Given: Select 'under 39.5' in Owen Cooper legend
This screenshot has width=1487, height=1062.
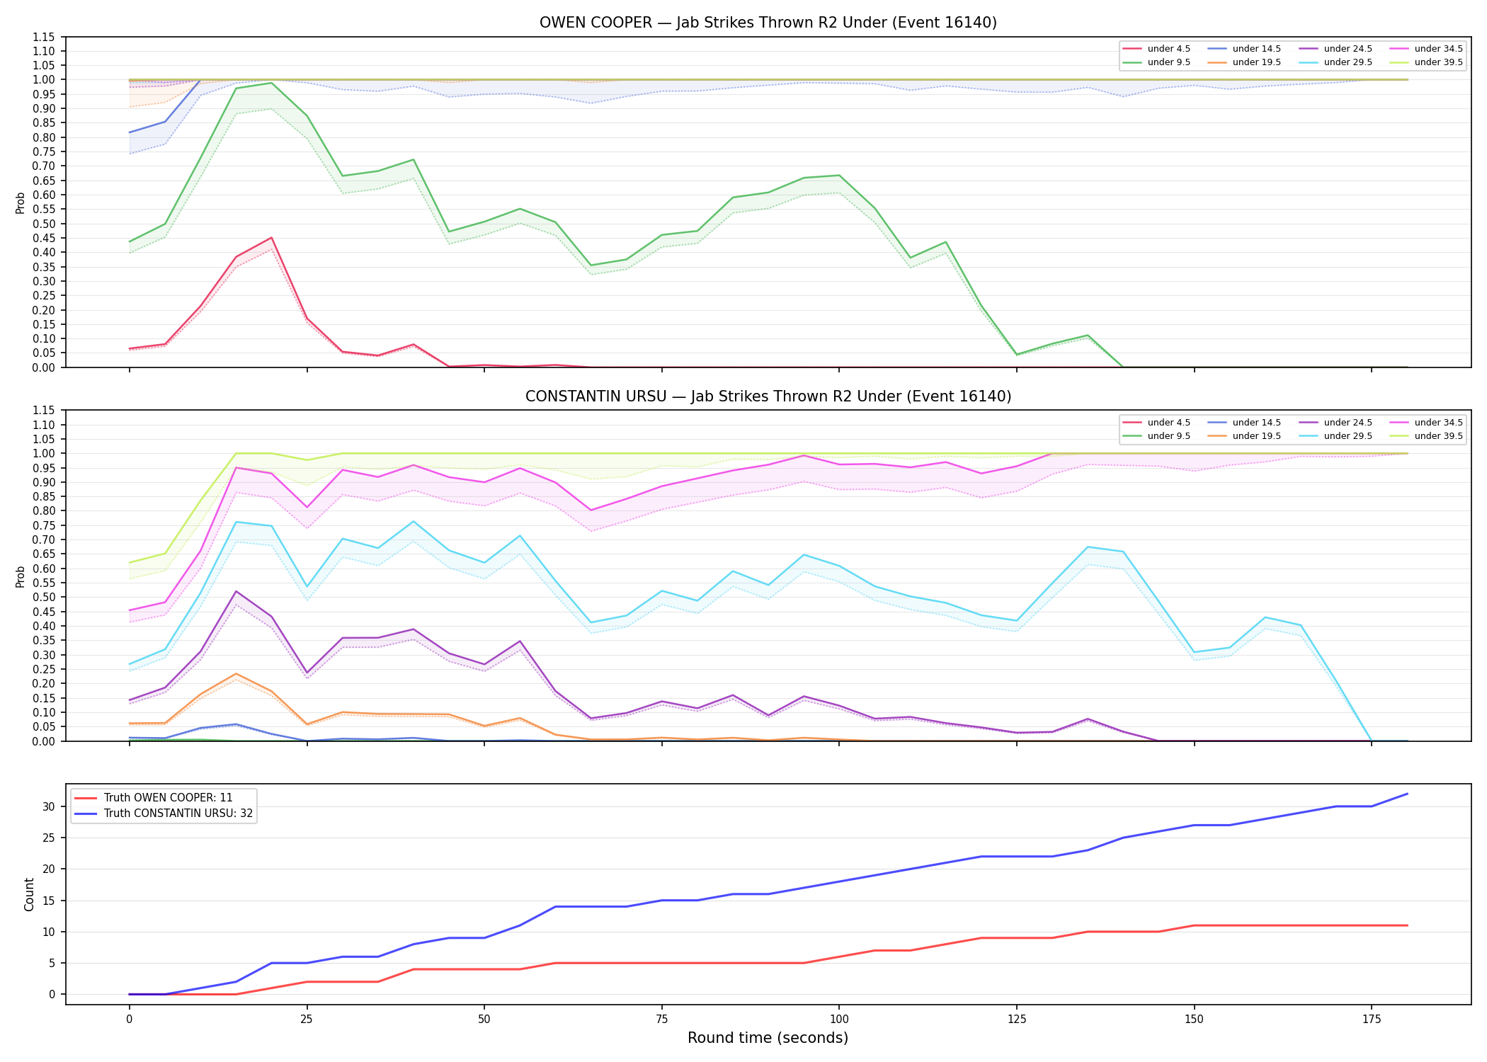Looking at the screenshot, I should pos(1426,62).
